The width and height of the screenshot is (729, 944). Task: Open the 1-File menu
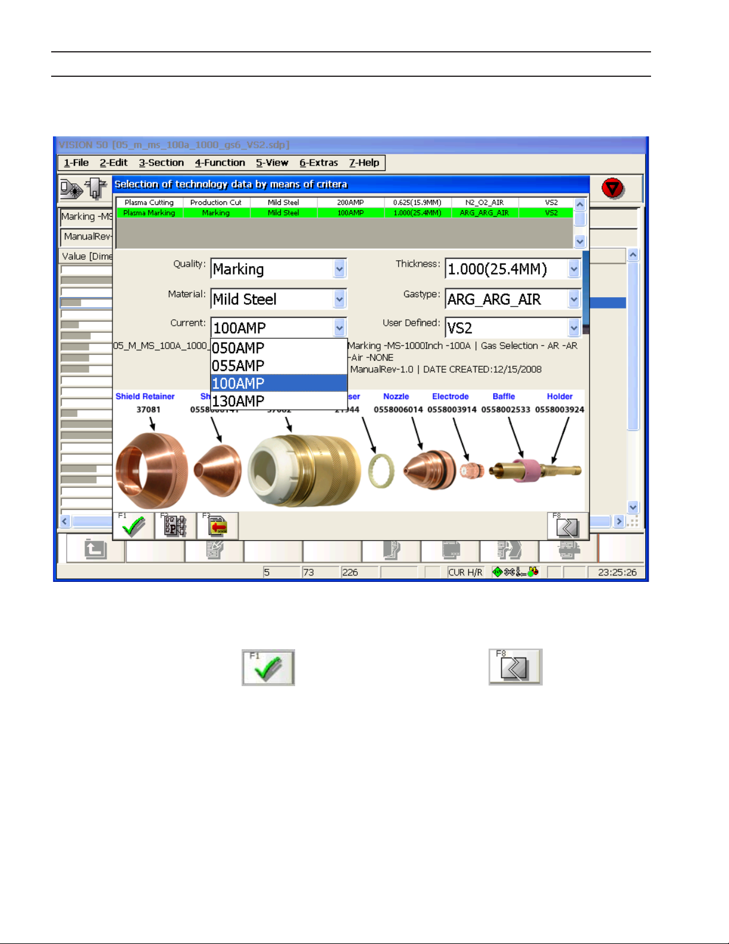(x=76, y=163)
